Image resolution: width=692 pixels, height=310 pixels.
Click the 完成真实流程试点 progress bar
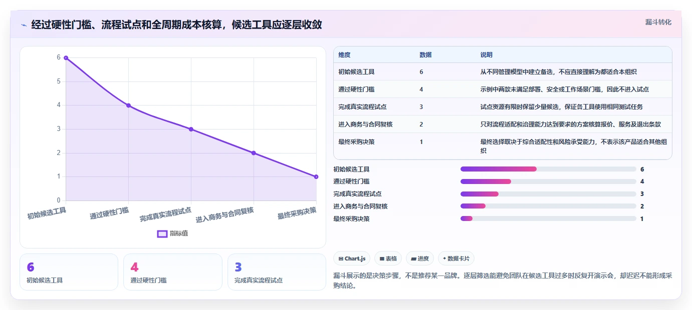pyautogui.click(x=548, y=194)
